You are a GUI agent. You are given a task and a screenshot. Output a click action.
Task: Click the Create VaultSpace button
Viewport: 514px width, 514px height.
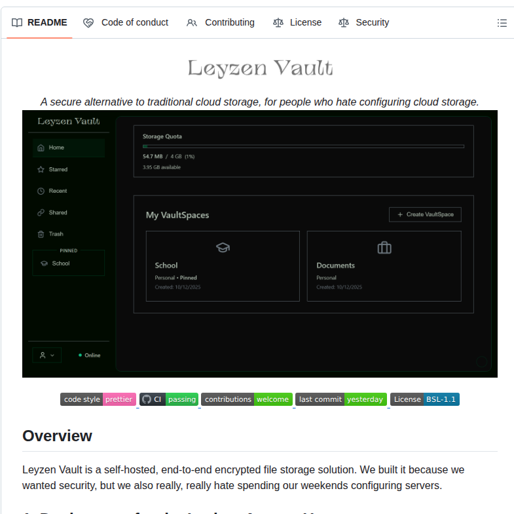click(x=425, y=214)
